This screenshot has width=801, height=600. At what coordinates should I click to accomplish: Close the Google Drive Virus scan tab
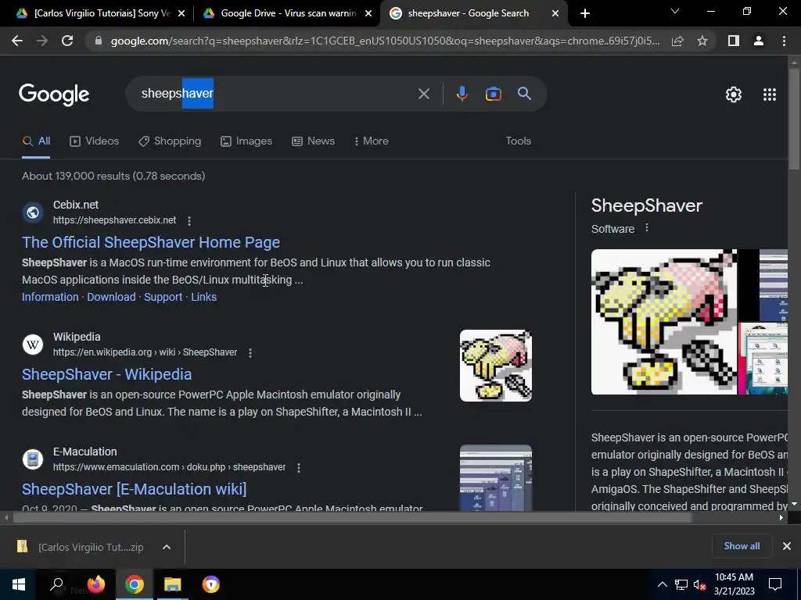pos(368,14)
